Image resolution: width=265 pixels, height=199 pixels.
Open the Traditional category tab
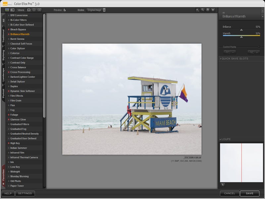pos(3,36)
